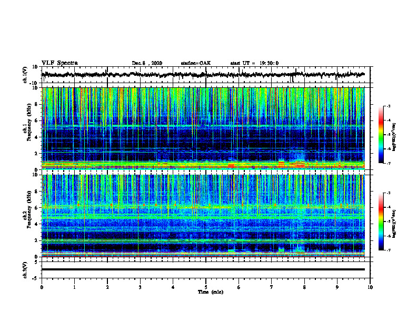The width and height of the screenshot is (417, 322).
Task: Click time axis tick label "5"
Action: tap(206, 287)
